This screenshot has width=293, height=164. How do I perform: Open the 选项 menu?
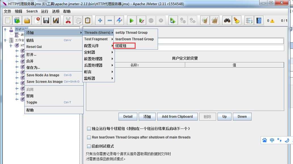coord(56,11)
